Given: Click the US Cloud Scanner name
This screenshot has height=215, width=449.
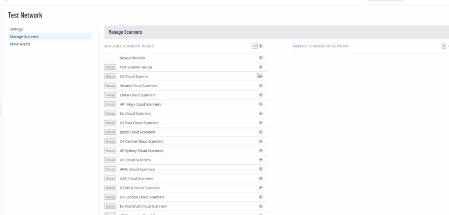Looking at the screenshot, I should (134, 77).
